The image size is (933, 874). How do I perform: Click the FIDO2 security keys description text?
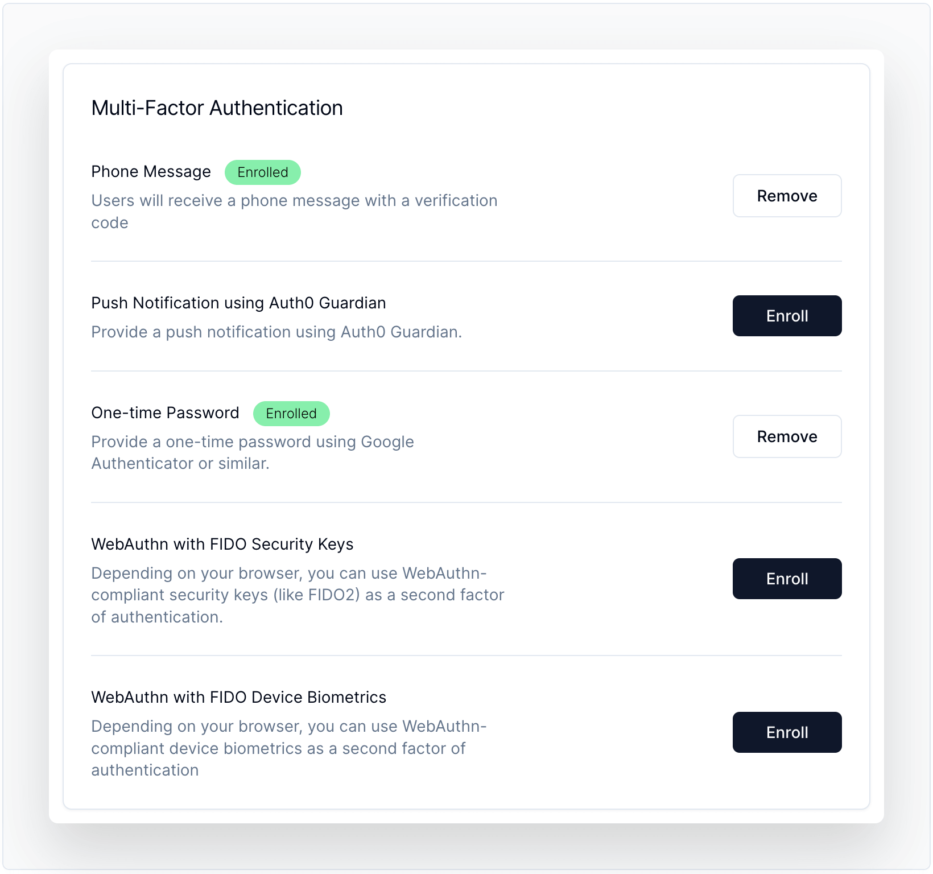coord(298,595)
